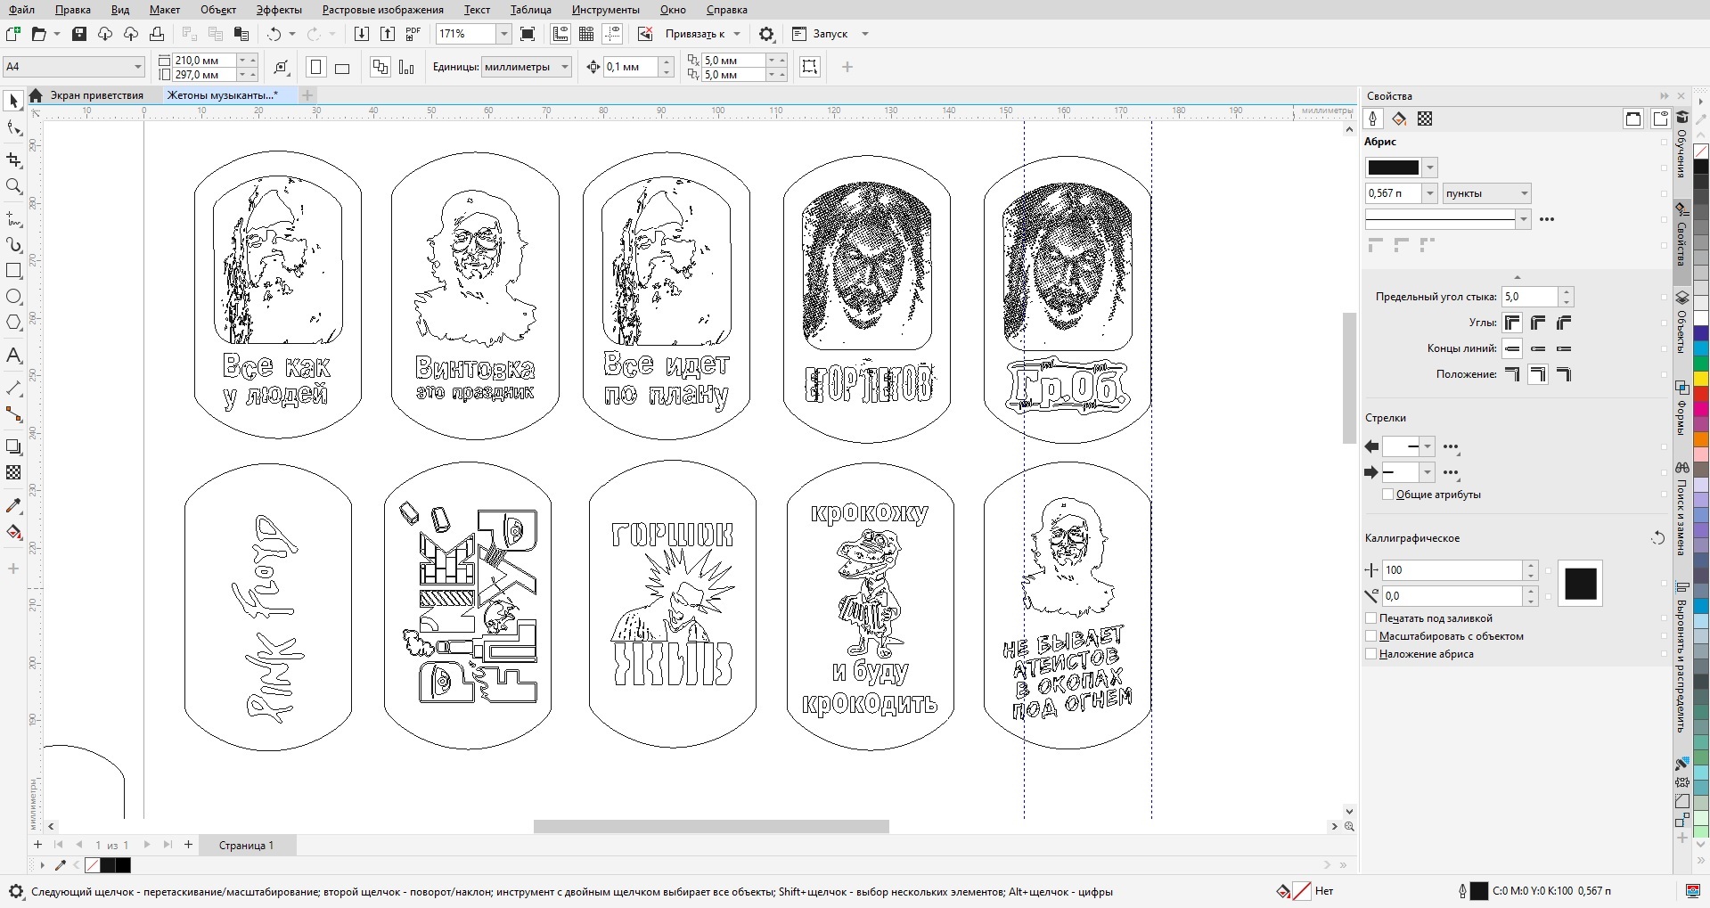Select the Rectangle tool

pos(13,271)
